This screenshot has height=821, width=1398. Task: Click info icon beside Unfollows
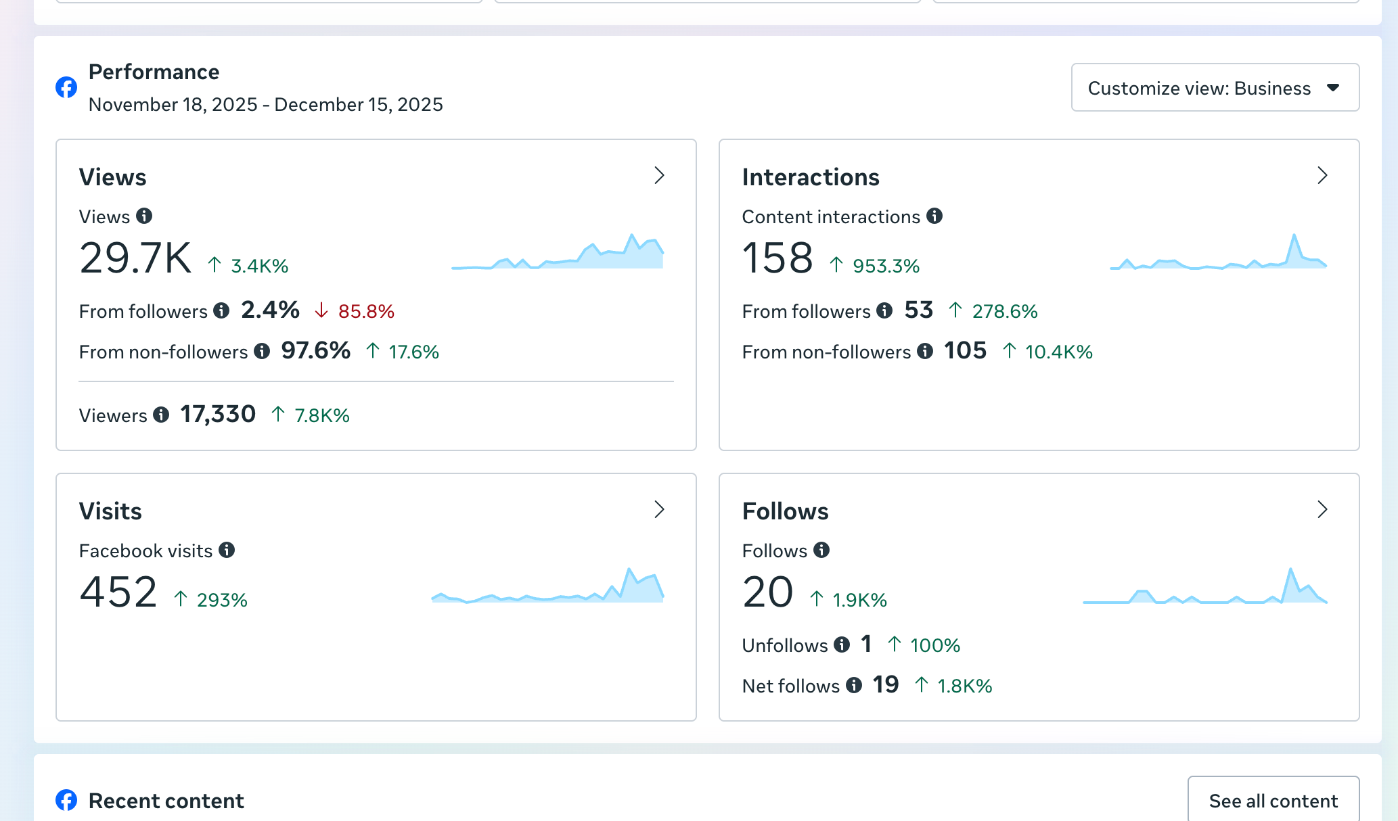[x=842, y=644]
